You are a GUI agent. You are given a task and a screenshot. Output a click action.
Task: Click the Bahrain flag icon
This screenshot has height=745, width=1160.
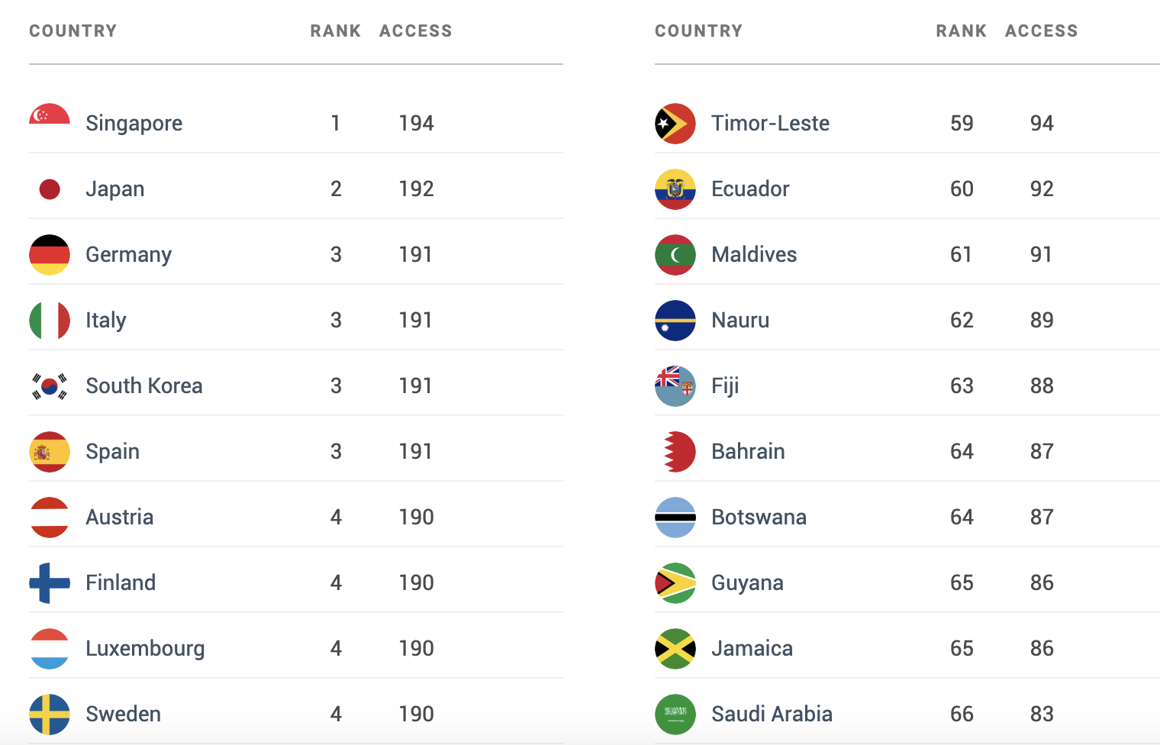[x=677, y=452]
